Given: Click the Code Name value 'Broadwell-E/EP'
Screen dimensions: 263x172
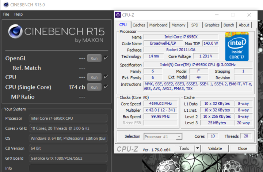Looking at the screenshot, I should pos(163,43).
